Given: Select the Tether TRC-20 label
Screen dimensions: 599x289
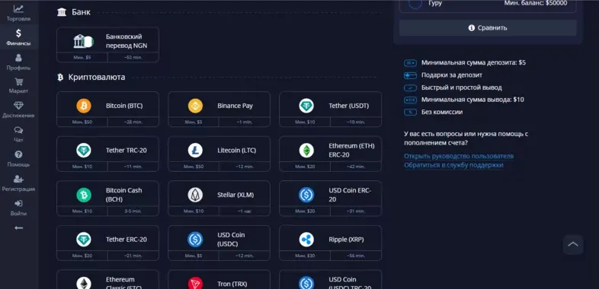Looking at the screenshot, I should (x=126, y=151).
